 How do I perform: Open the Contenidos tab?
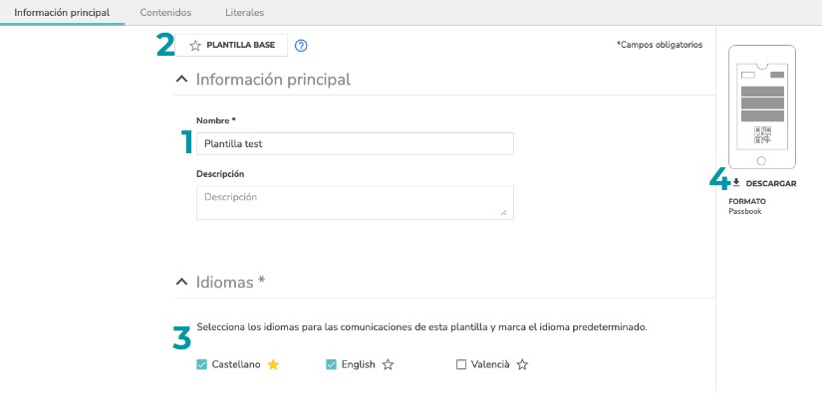165,13
